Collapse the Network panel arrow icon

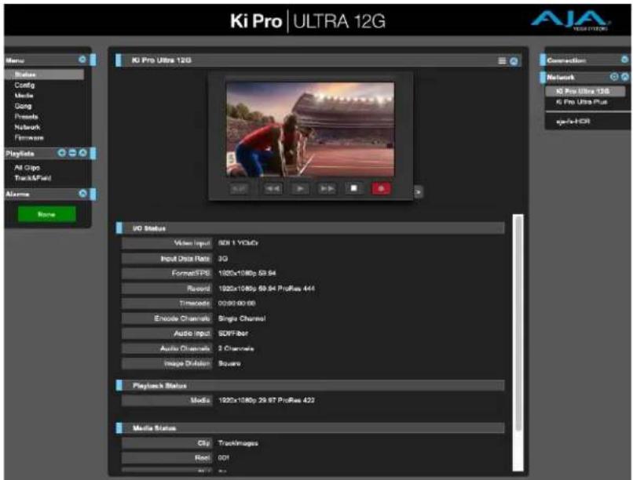(x=624, y=77)
